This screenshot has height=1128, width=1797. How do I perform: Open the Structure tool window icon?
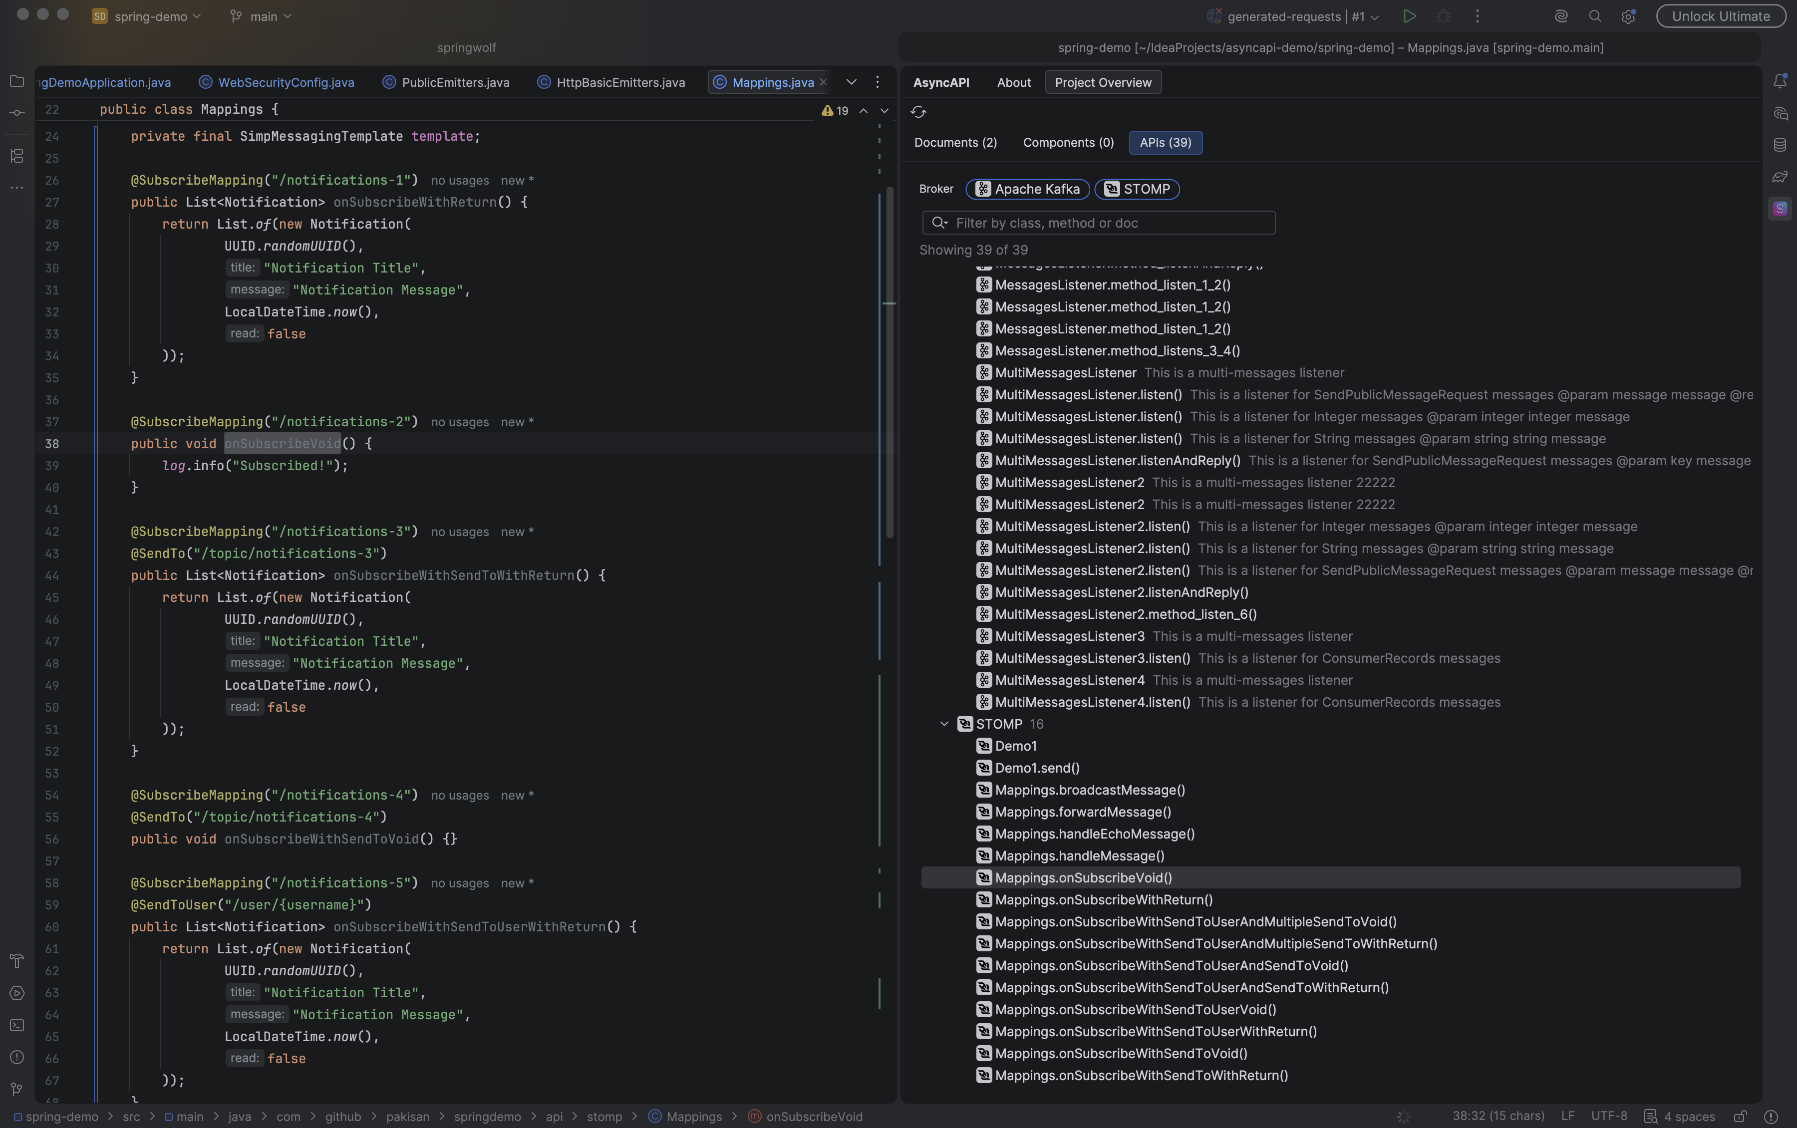(x=16, y=155)
